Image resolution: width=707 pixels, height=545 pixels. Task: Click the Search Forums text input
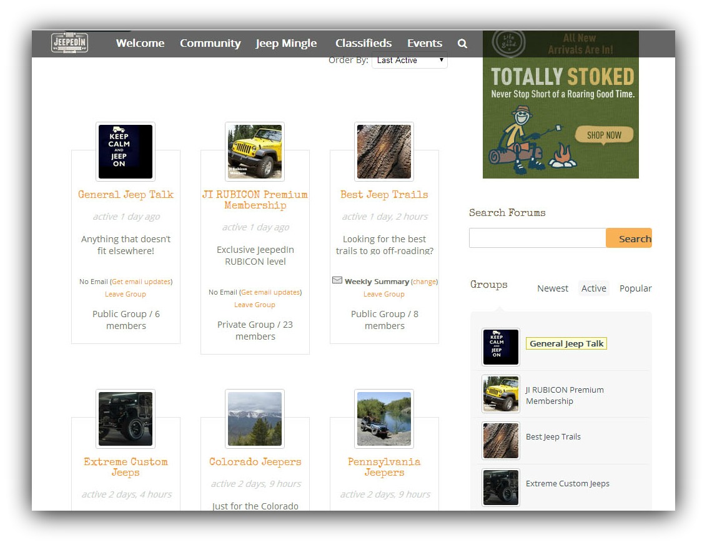tap(538, 238)
